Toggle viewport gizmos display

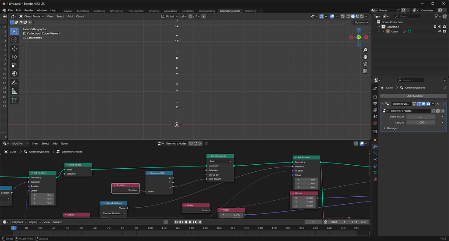point(321,16)
